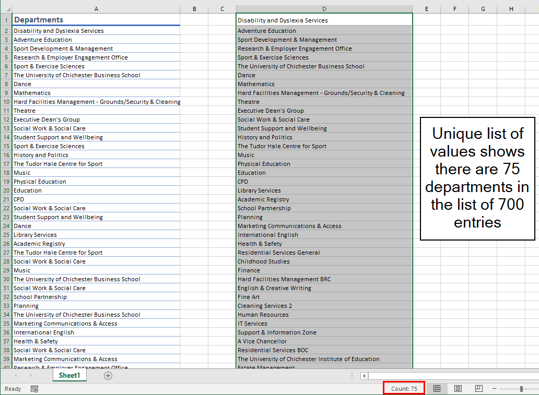Select column header A

(96, 9)
